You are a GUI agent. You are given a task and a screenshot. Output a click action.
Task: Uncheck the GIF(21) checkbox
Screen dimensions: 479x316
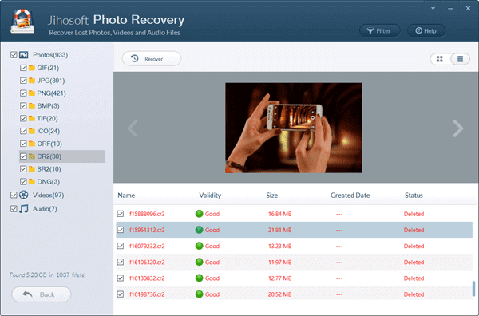coord(23,68)
